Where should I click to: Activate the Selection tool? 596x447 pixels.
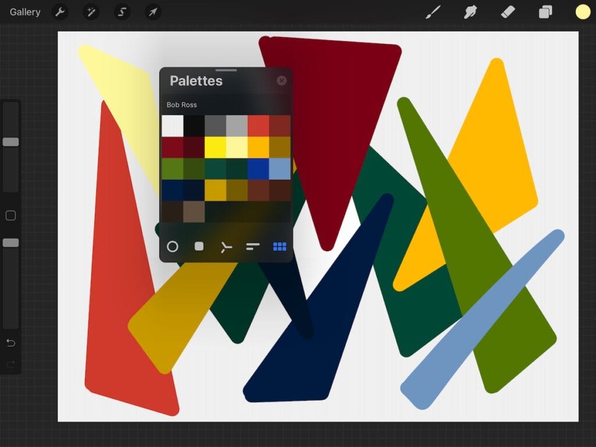coord(122,12)
